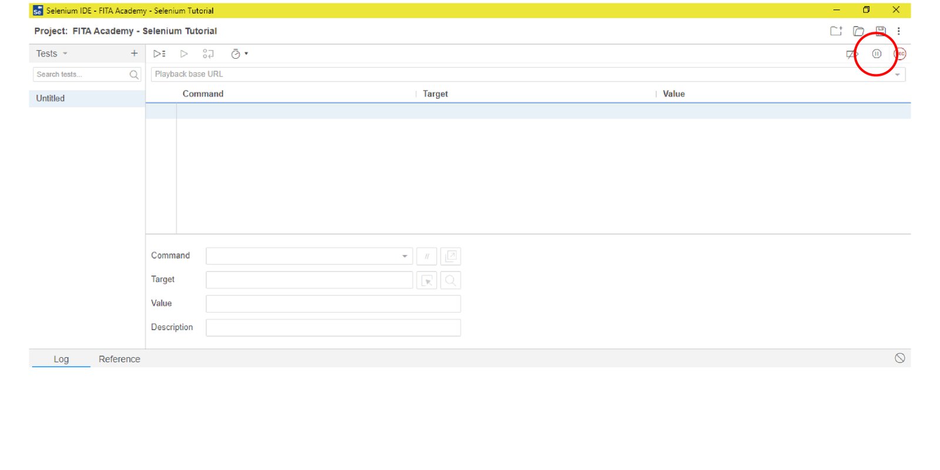Find target in page button

pos(451,280)
